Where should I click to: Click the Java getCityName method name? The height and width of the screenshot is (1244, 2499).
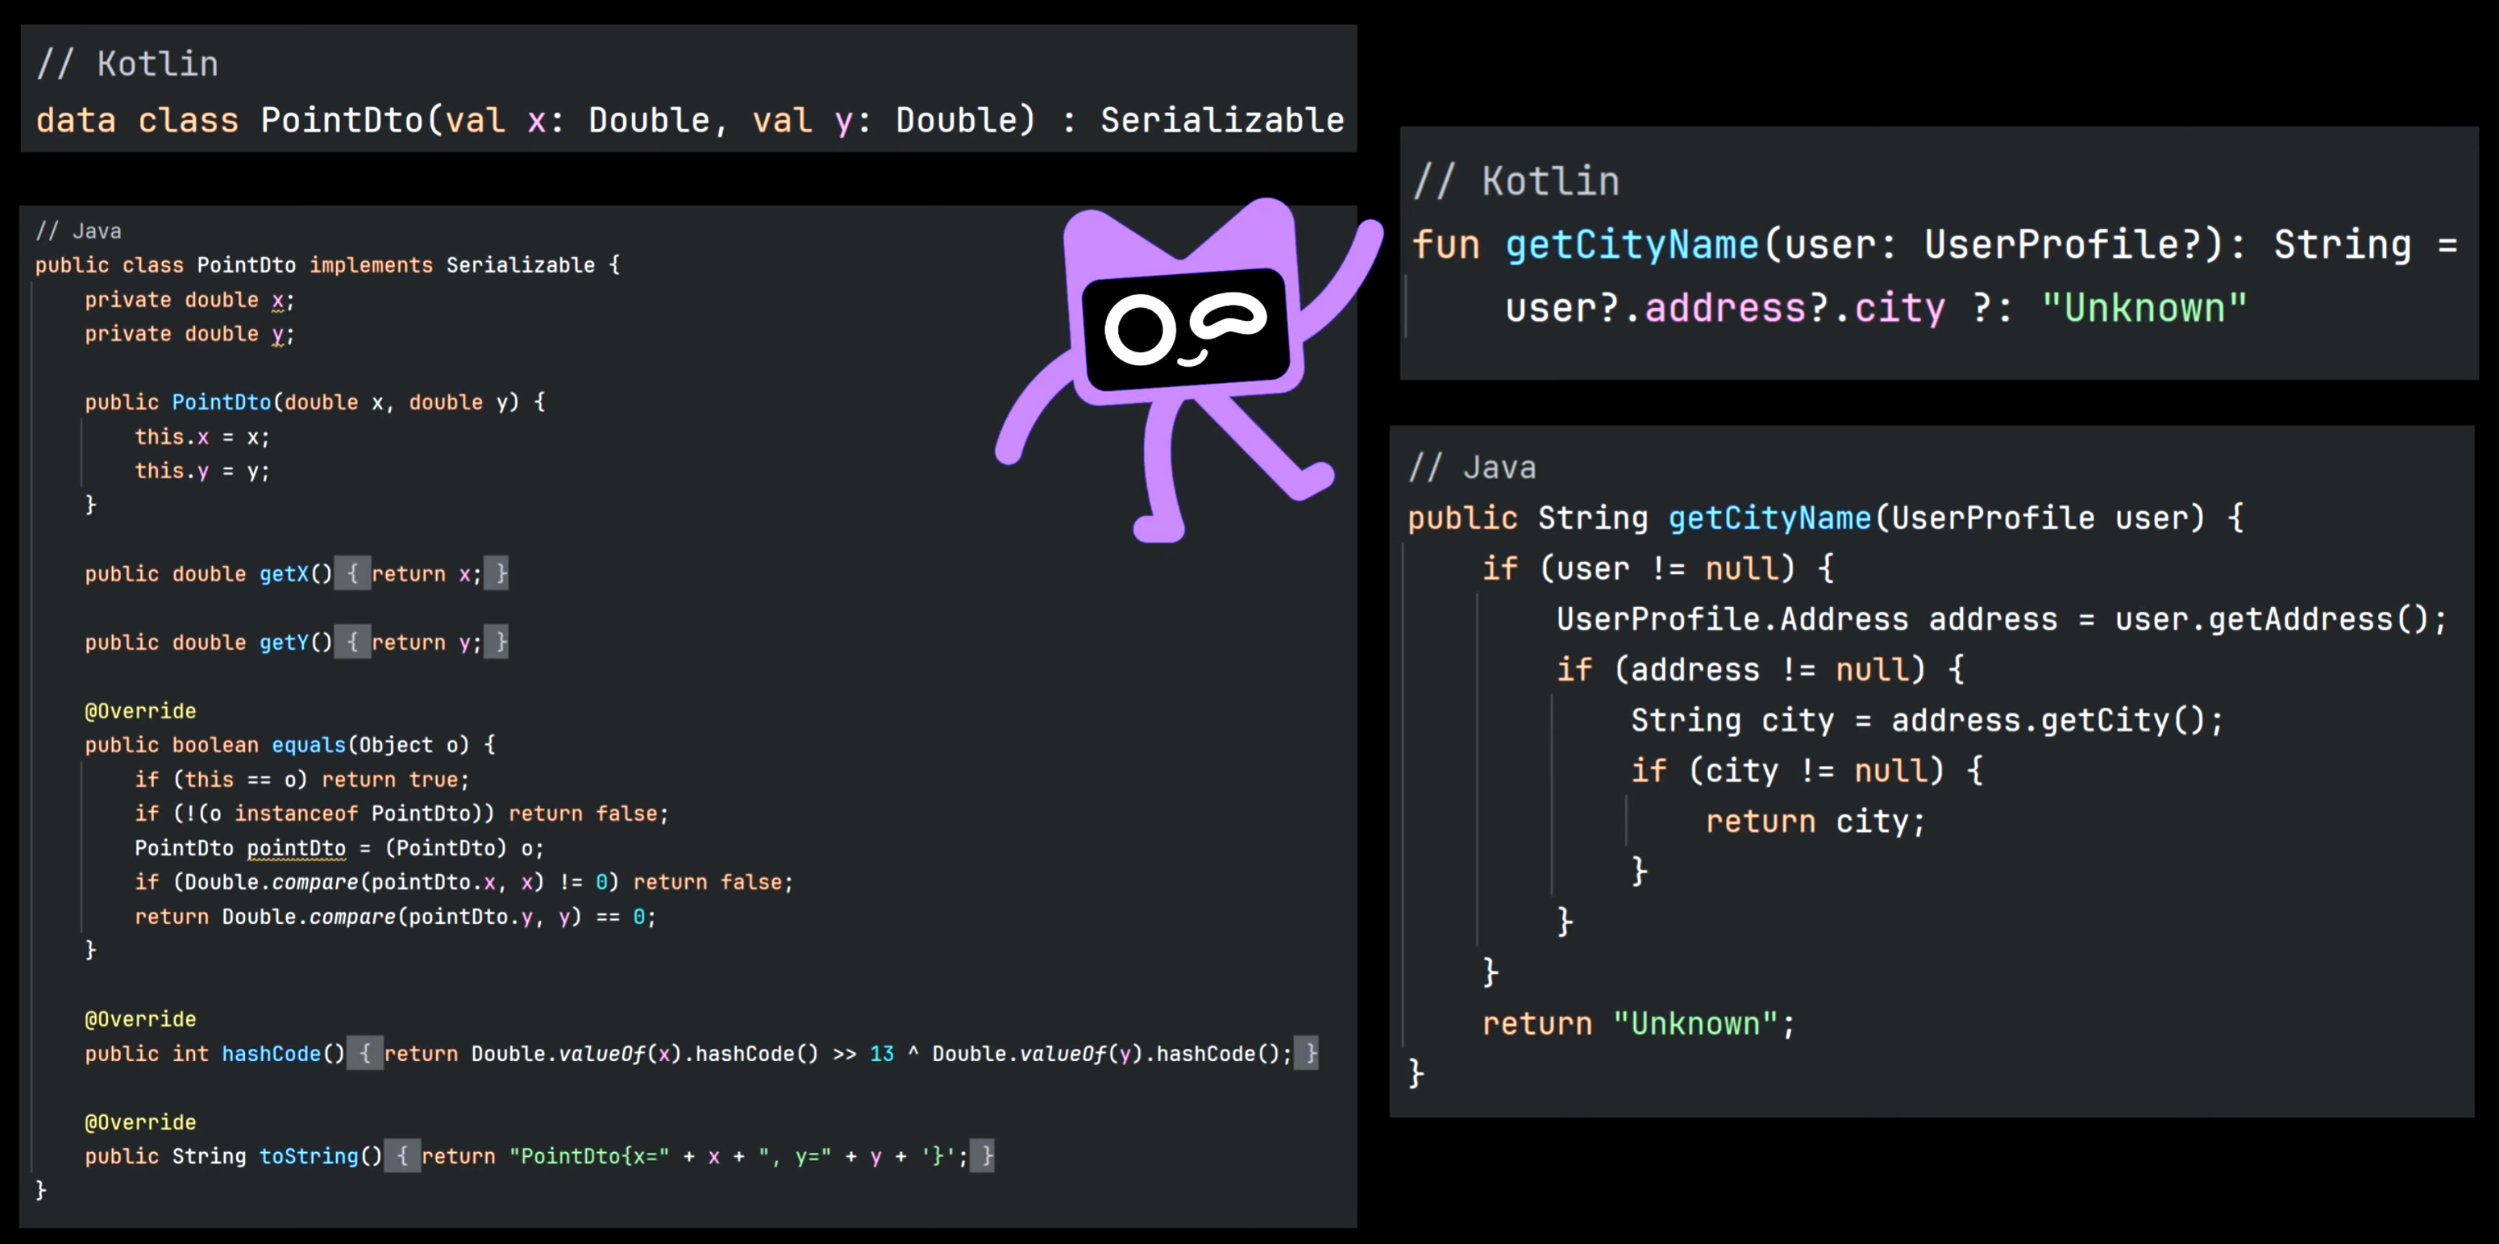(x=1769, y=518)
